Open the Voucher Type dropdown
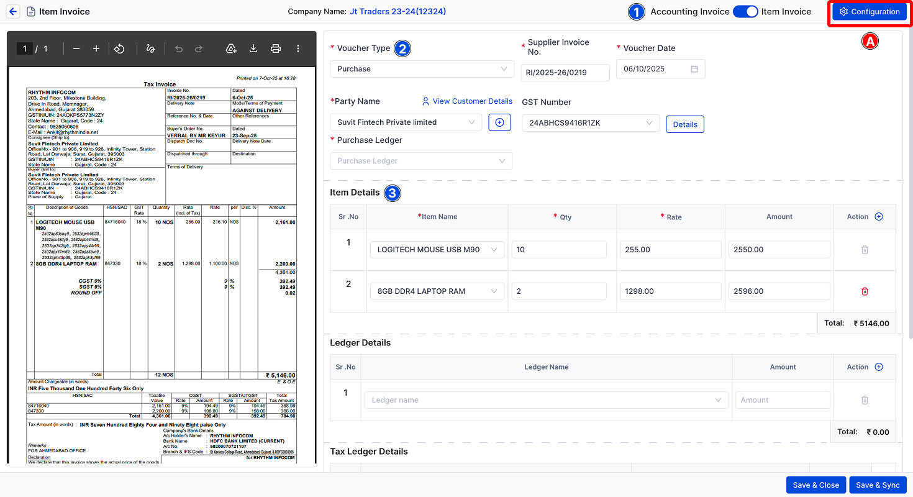Viewport: 913px width, 497px height. (422, 69)
